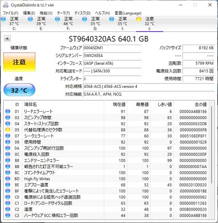Viewport: 218px width, 223px height.
Task: Click the yellow 注意 health status button
Action: point(19,62)
